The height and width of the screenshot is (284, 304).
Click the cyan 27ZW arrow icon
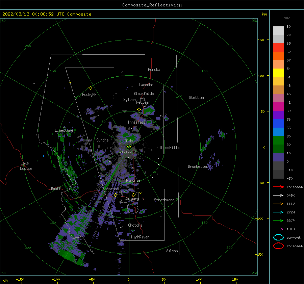[x=278, y=212]
